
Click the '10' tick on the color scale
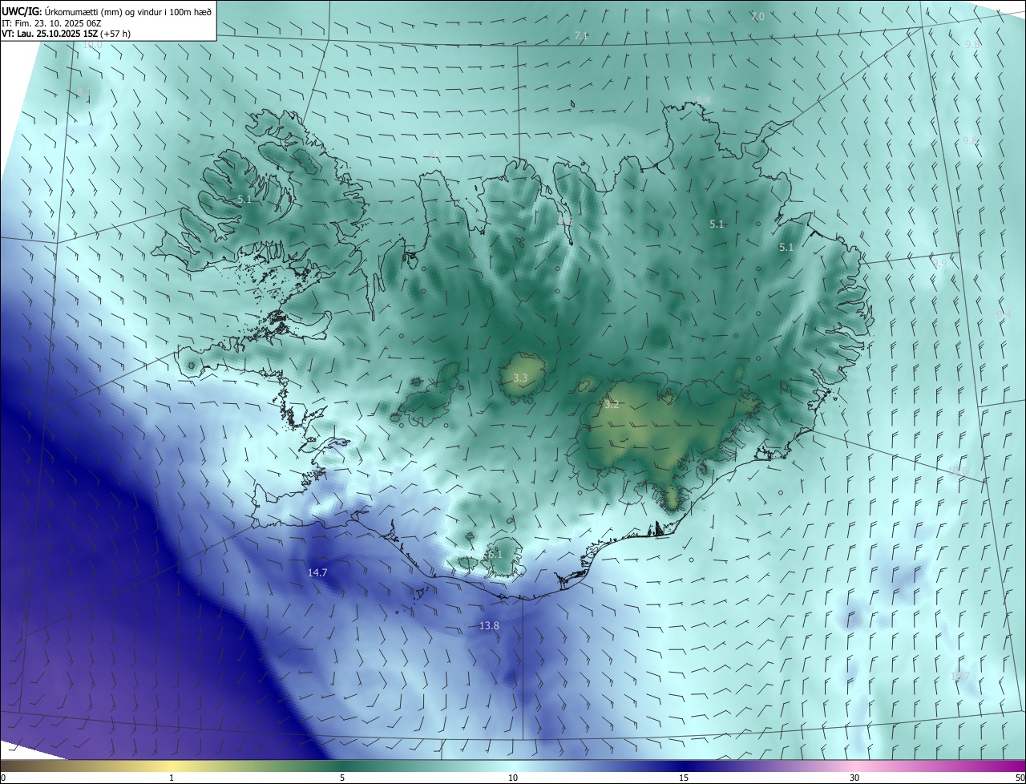pos(513,778)
